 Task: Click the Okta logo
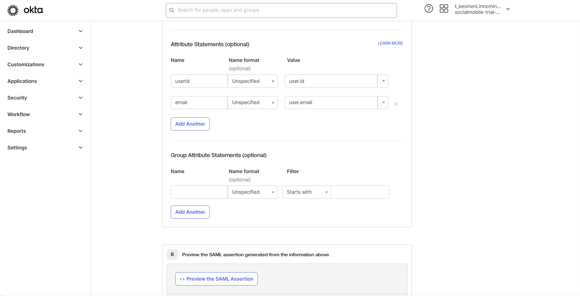(x=25, y=10)
